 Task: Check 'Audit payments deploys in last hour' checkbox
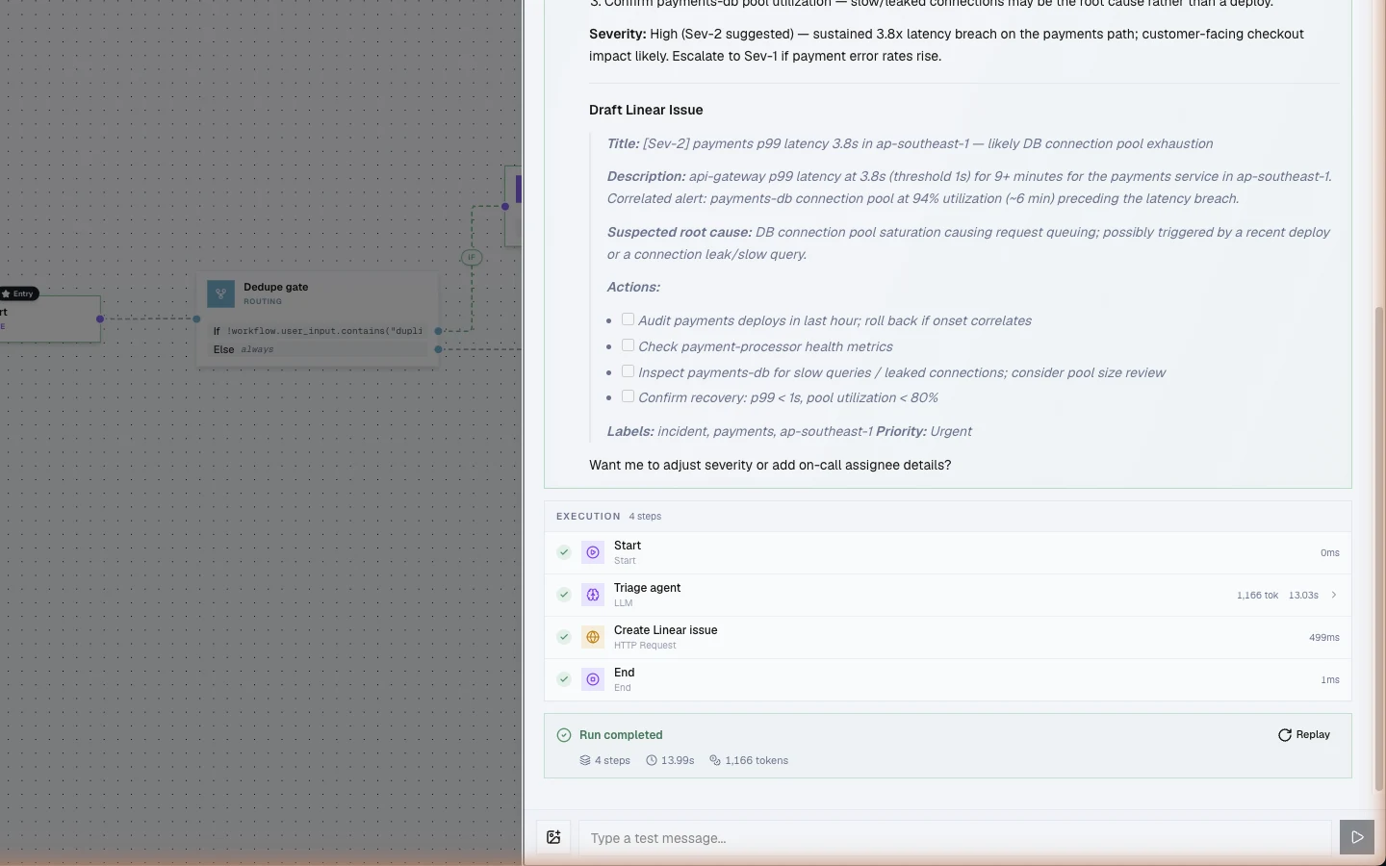point(628,319)
